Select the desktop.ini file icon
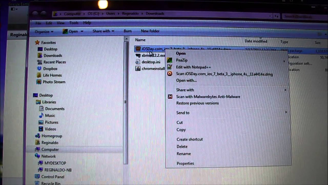This screenshot has width=328, height=185. (x=138, y=62)
